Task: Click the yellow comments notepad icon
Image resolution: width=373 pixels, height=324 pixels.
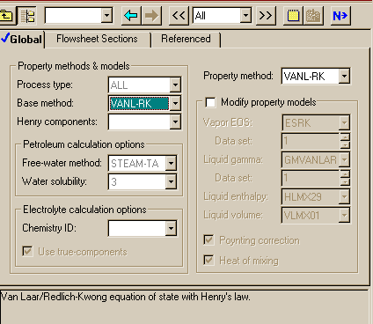Action: [293, 16]
